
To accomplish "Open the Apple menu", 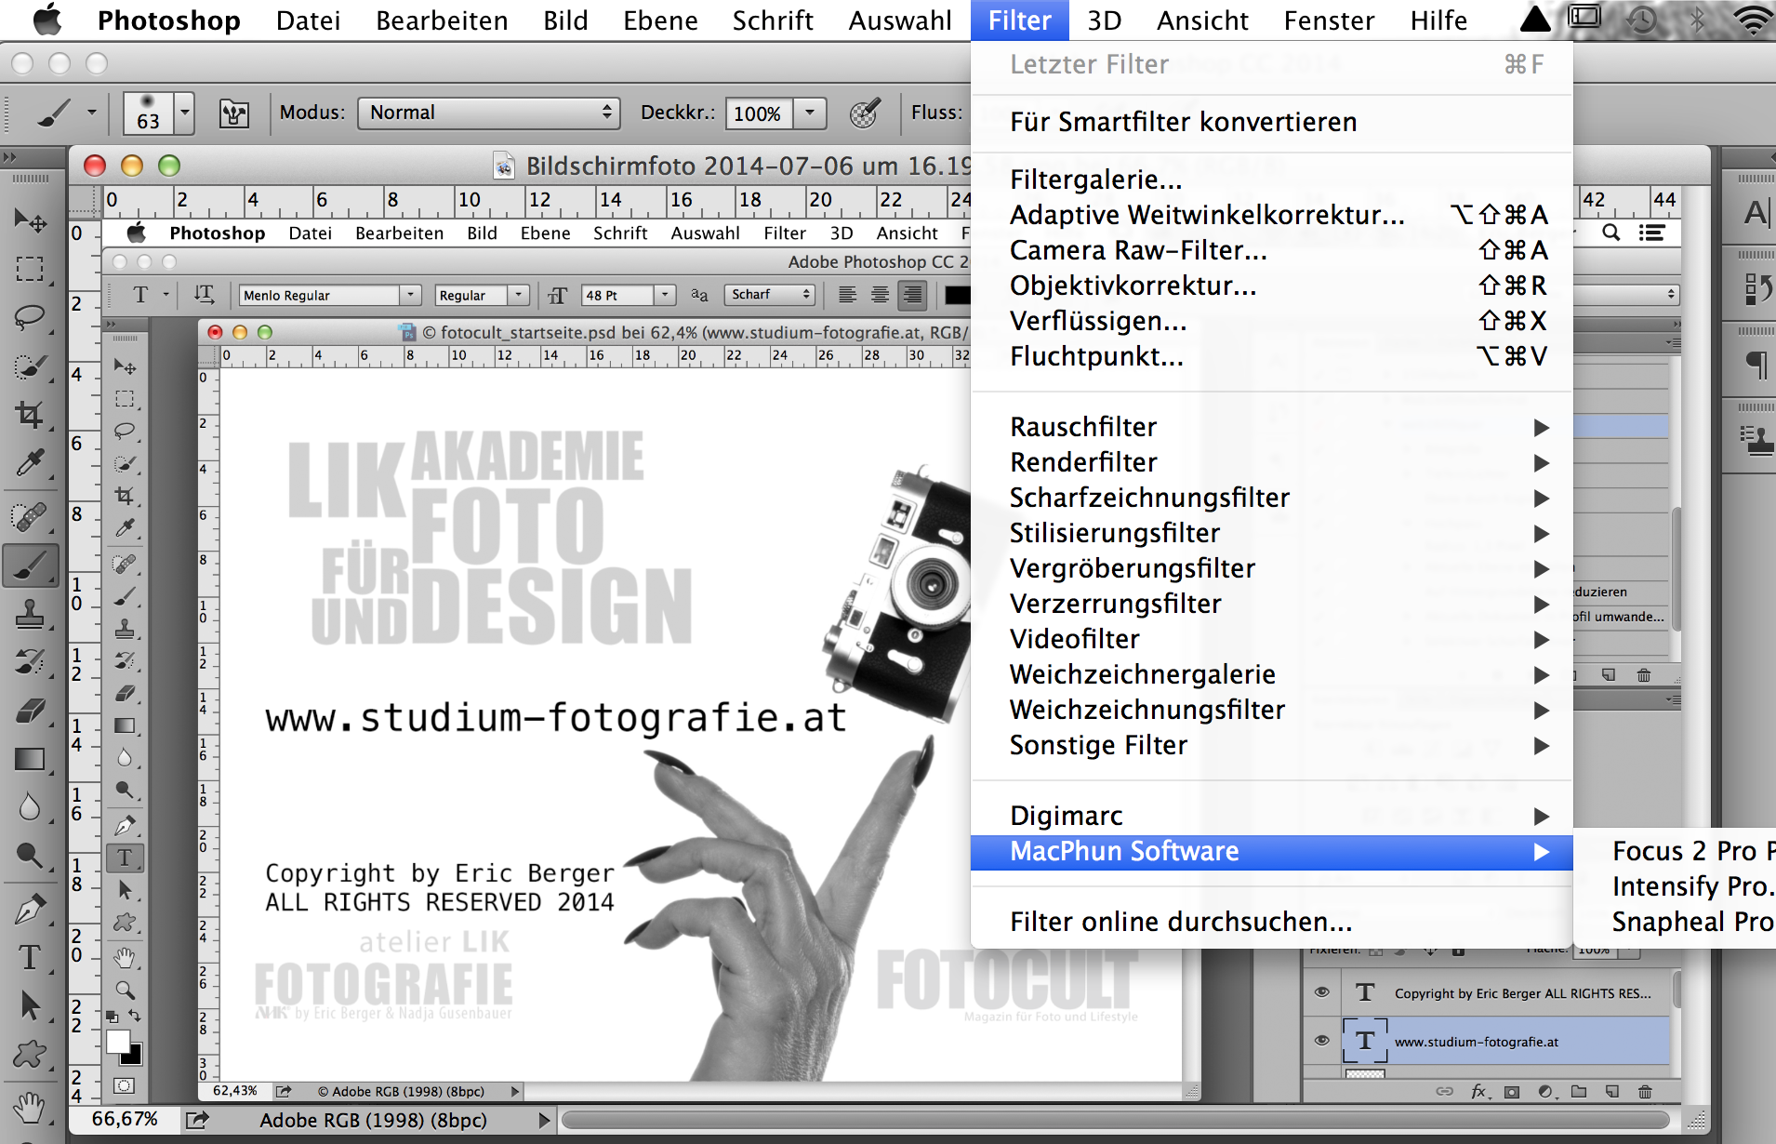I will coord(47,20).
